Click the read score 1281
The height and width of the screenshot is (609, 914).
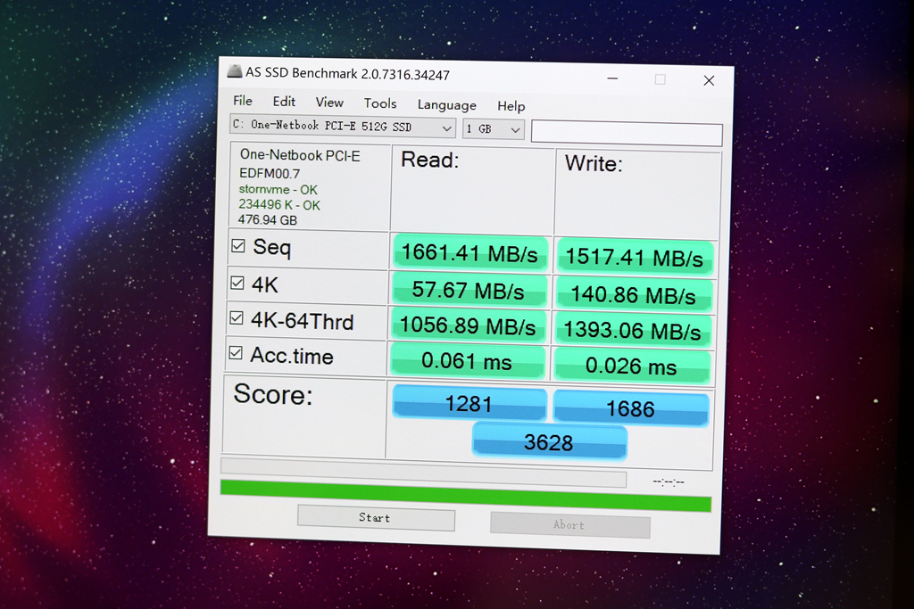(469, 403)
